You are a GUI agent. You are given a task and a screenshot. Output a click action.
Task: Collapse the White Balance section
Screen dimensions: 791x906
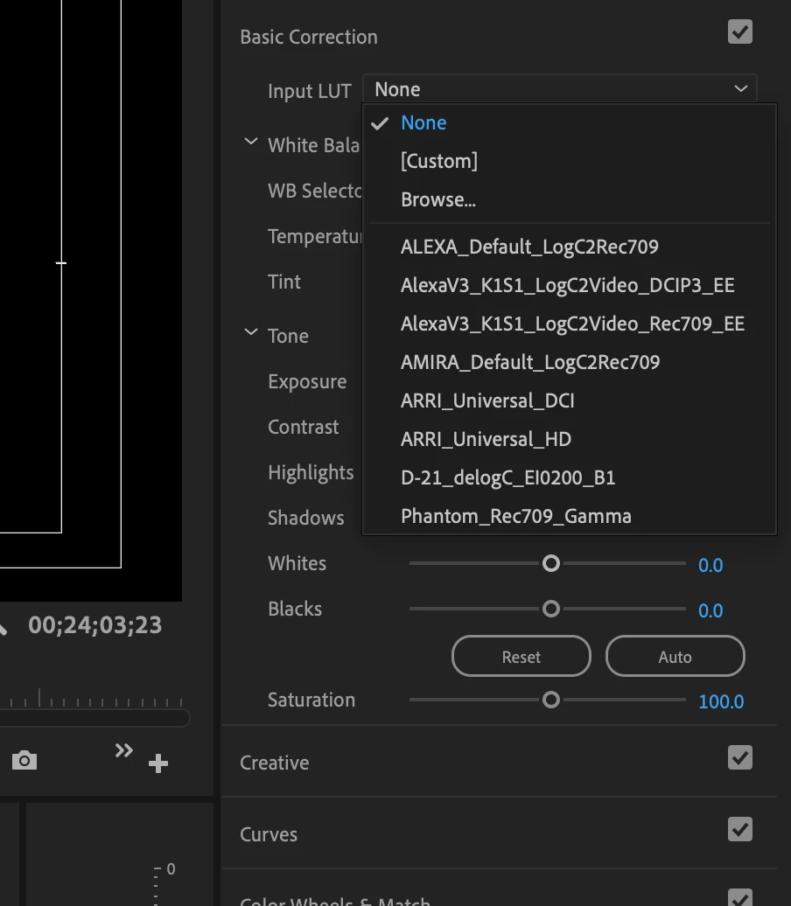[x=250, y=143]
